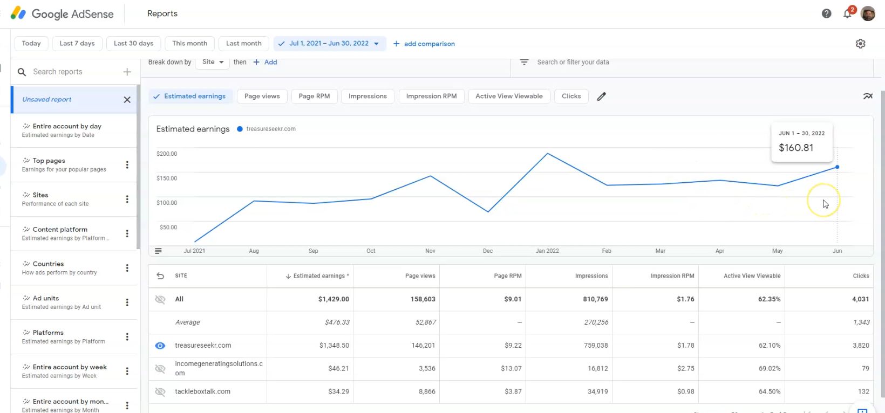Sort by Estimated earnings column
Viewport: 885px width, 413px height.
(x=317, y=276)
